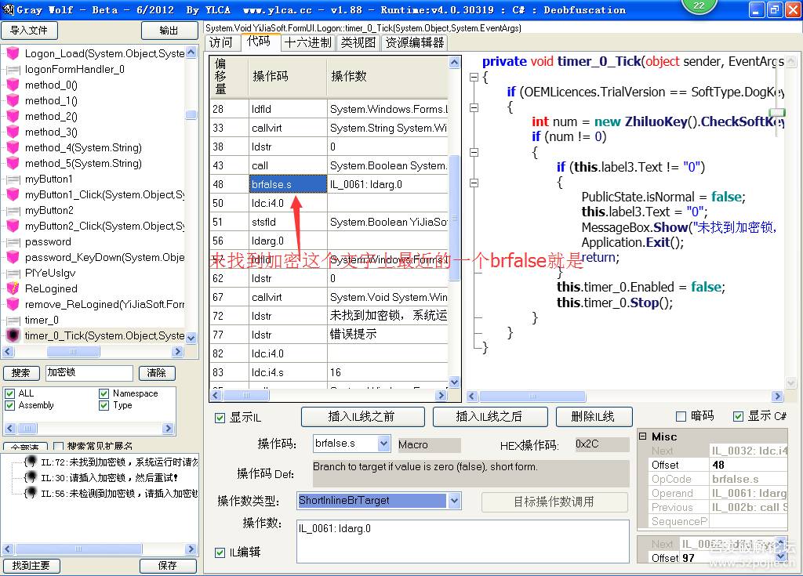Switch to the 十六进制 tab
The height and width of the screenshot is (576, 803).
(x=308, y=42)
